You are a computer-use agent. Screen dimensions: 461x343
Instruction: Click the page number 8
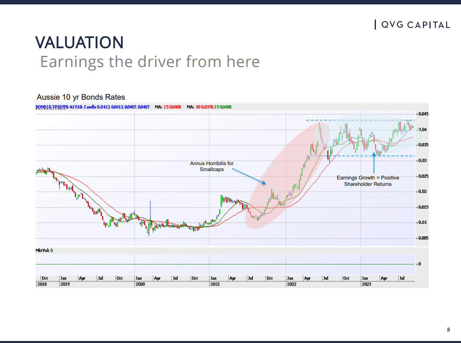click(448, 329)
